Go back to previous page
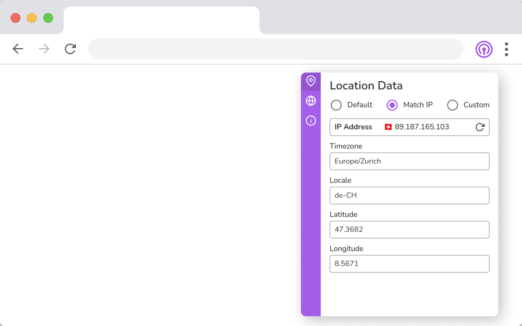 (x=18, y=49)
